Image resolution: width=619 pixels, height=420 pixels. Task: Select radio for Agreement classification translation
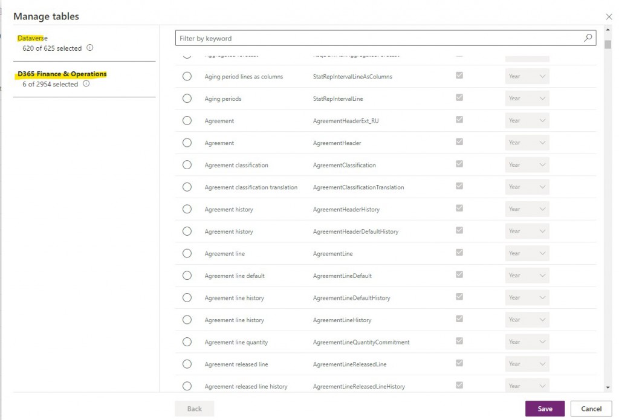coord(187,187)
